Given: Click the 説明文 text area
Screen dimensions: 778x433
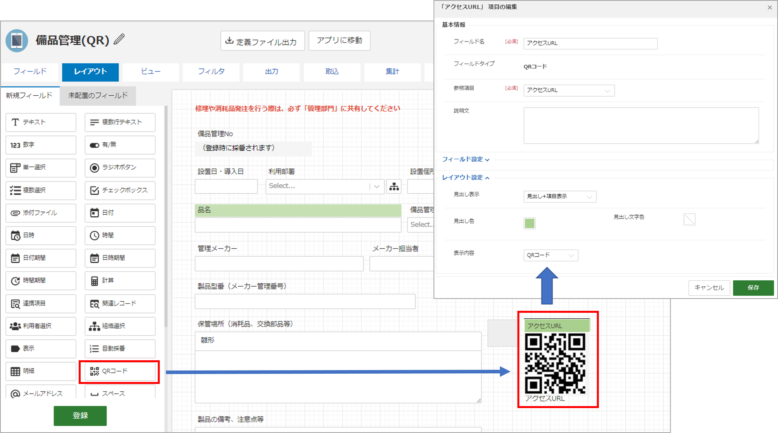Looking at the screenshot, I should [641, 125].
